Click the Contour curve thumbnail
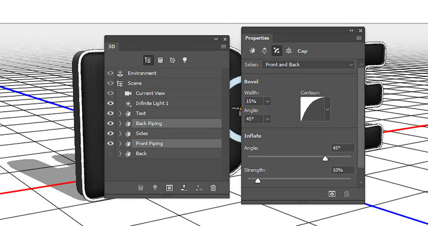This screenshot has width=428, height=226. tap(312, 109)
